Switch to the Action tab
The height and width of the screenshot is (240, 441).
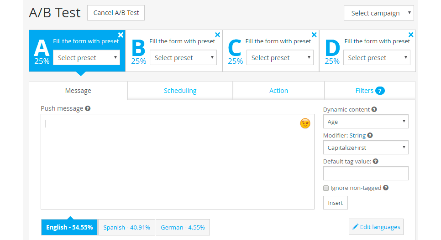pyautogui.click(x=279, y=91)
